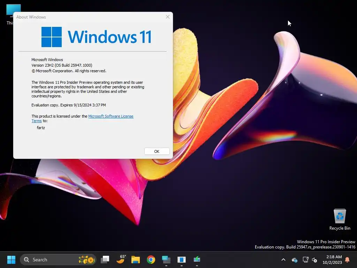
Task: Open notifications bell icon
Action: pyautogui.click(x=348, y=260)
